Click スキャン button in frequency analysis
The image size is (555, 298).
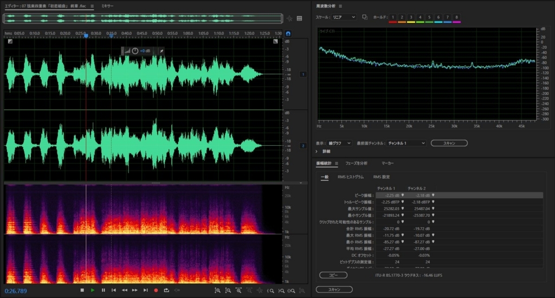point(449,143)
